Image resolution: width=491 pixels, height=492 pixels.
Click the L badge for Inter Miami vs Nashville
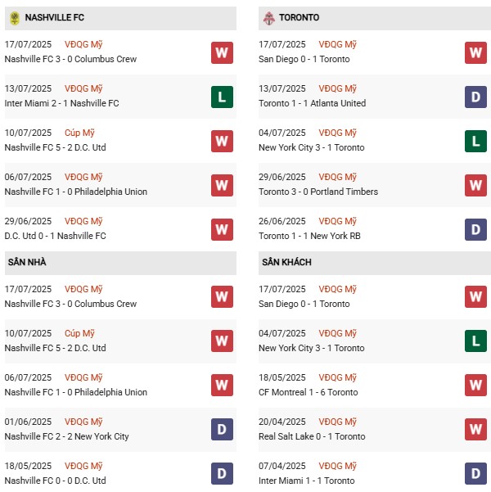tap(222, 97)
